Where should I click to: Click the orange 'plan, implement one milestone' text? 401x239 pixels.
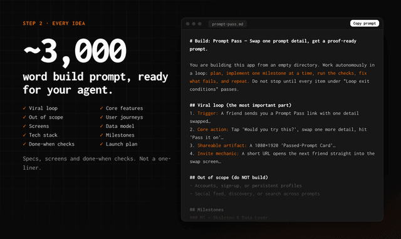(278, 77)
